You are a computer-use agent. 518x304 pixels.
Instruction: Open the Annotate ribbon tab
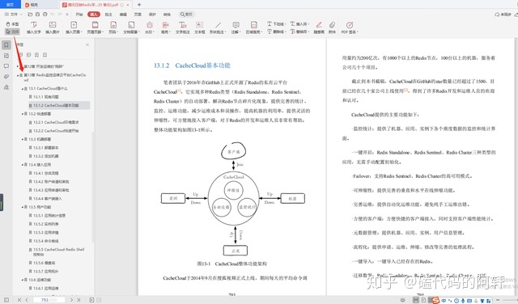pyautogui.click(x=108, y=15)
